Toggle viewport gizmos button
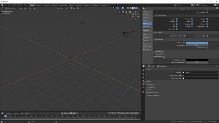 click(117, 8)
